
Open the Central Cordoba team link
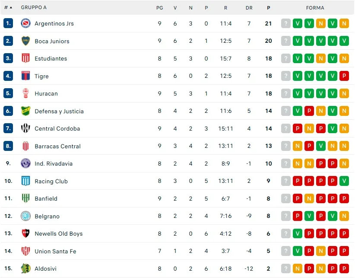point(57,128)
